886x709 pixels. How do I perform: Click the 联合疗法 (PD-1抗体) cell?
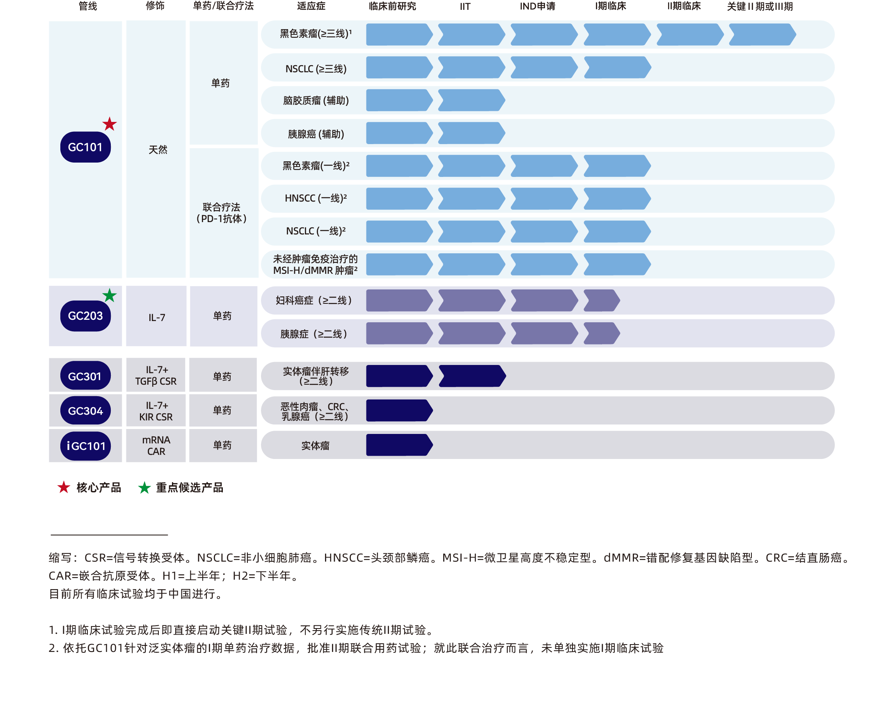click(222, 213)
